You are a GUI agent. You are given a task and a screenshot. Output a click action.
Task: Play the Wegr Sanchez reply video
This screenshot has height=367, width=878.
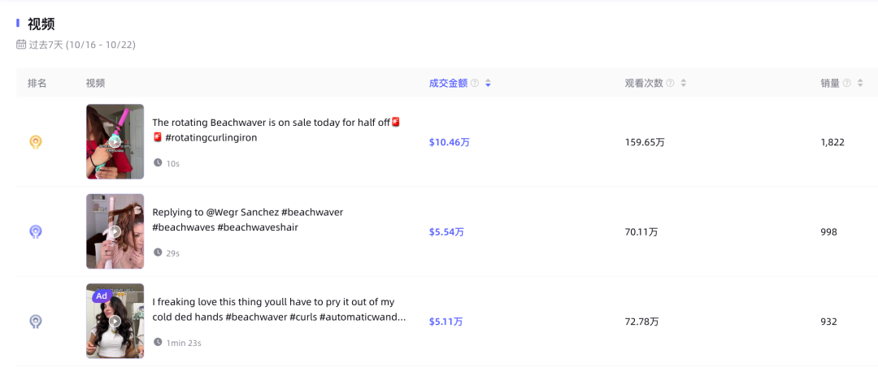coord(115,231)
